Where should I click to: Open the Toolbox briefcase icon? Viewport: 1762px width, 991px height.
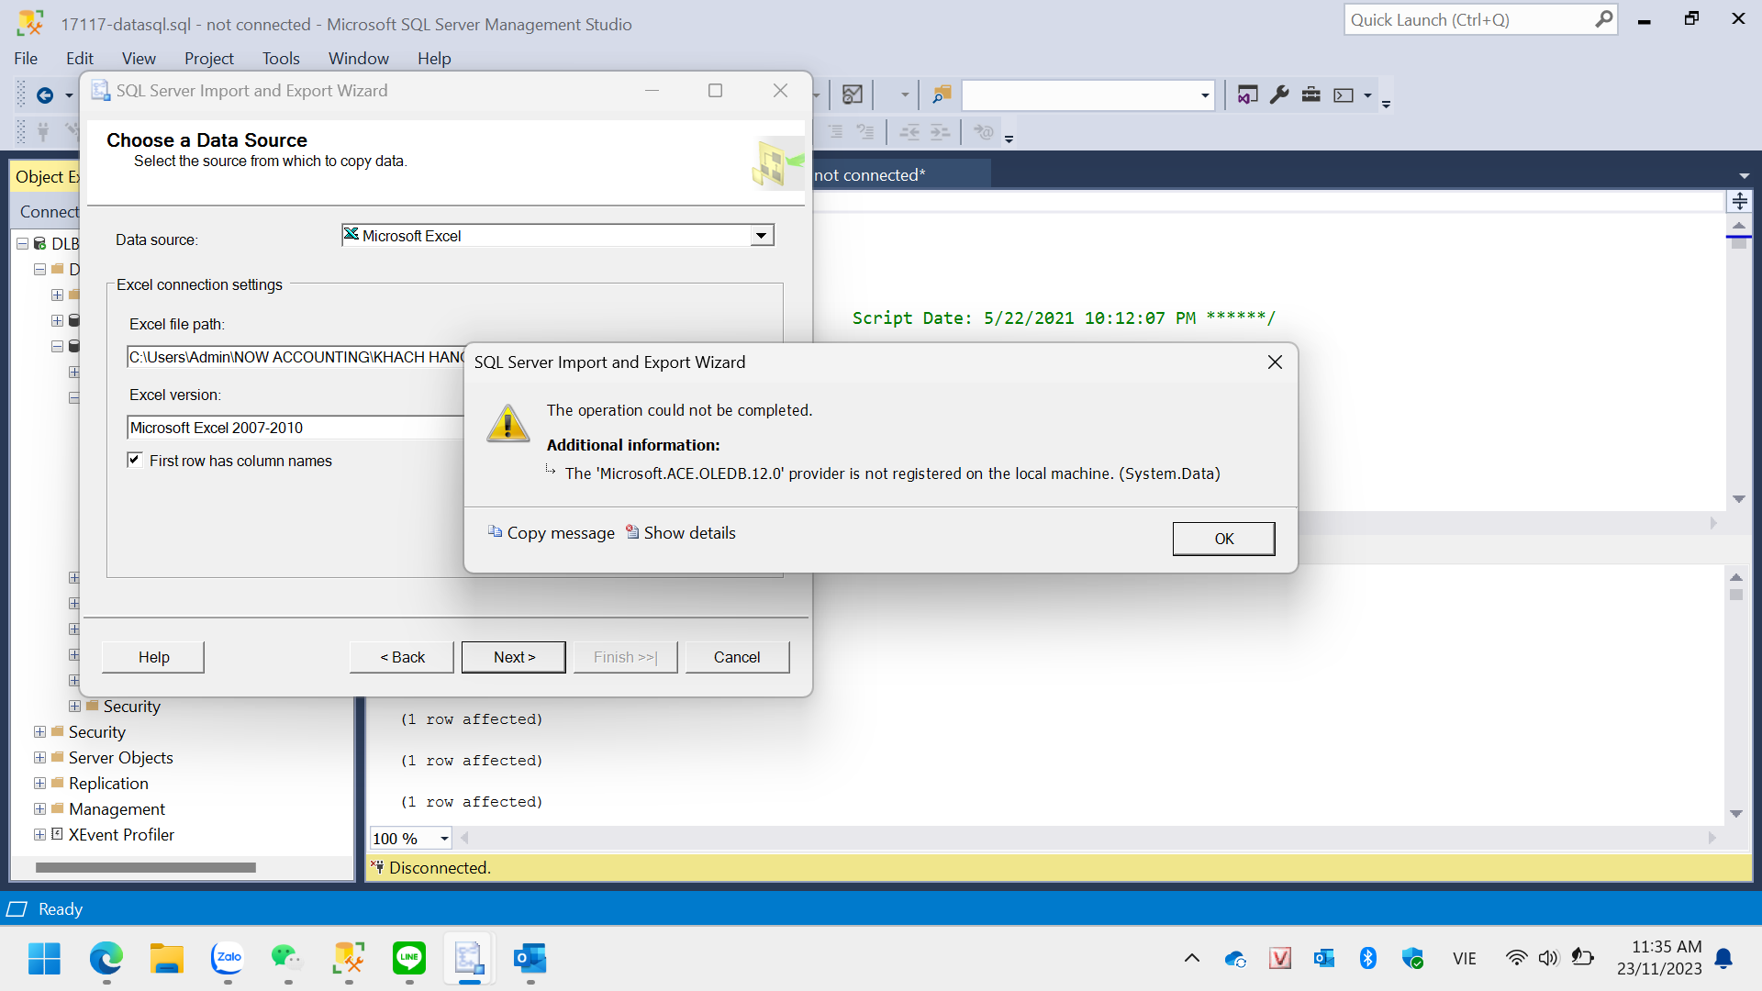coord(1311,95)
